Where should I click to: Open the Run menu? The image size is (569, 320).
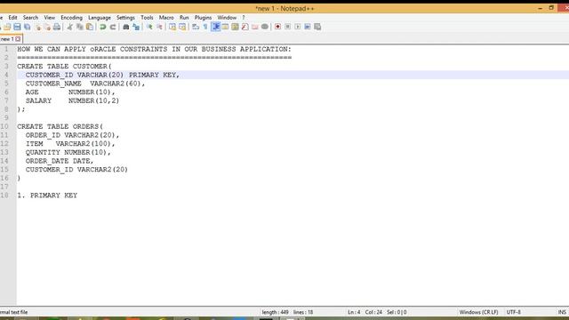coord(184,18)
